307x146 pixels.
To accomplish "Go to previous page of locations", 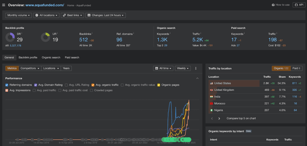I will click(212, 118).
